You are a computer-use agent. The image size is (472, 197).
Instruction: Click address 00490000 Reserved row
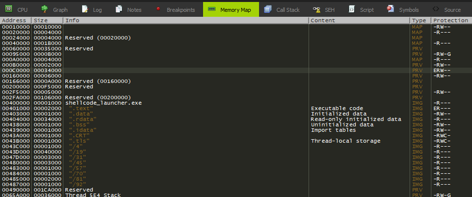click(16, 190)
